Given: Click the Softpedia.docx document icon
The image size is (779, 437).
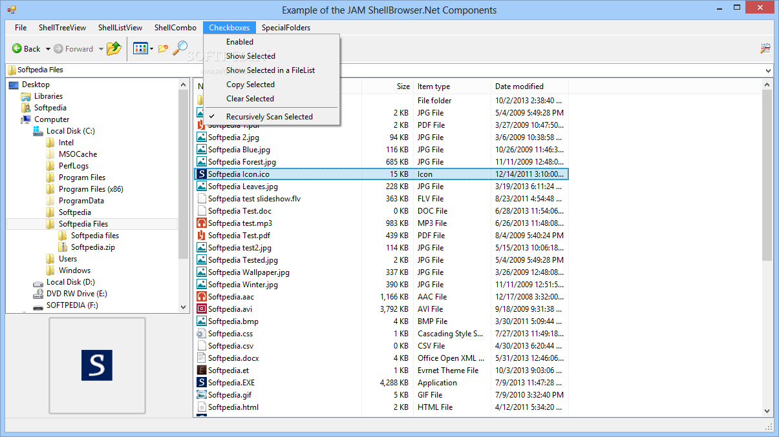Looking at the screenshot, I should [202, 358].
